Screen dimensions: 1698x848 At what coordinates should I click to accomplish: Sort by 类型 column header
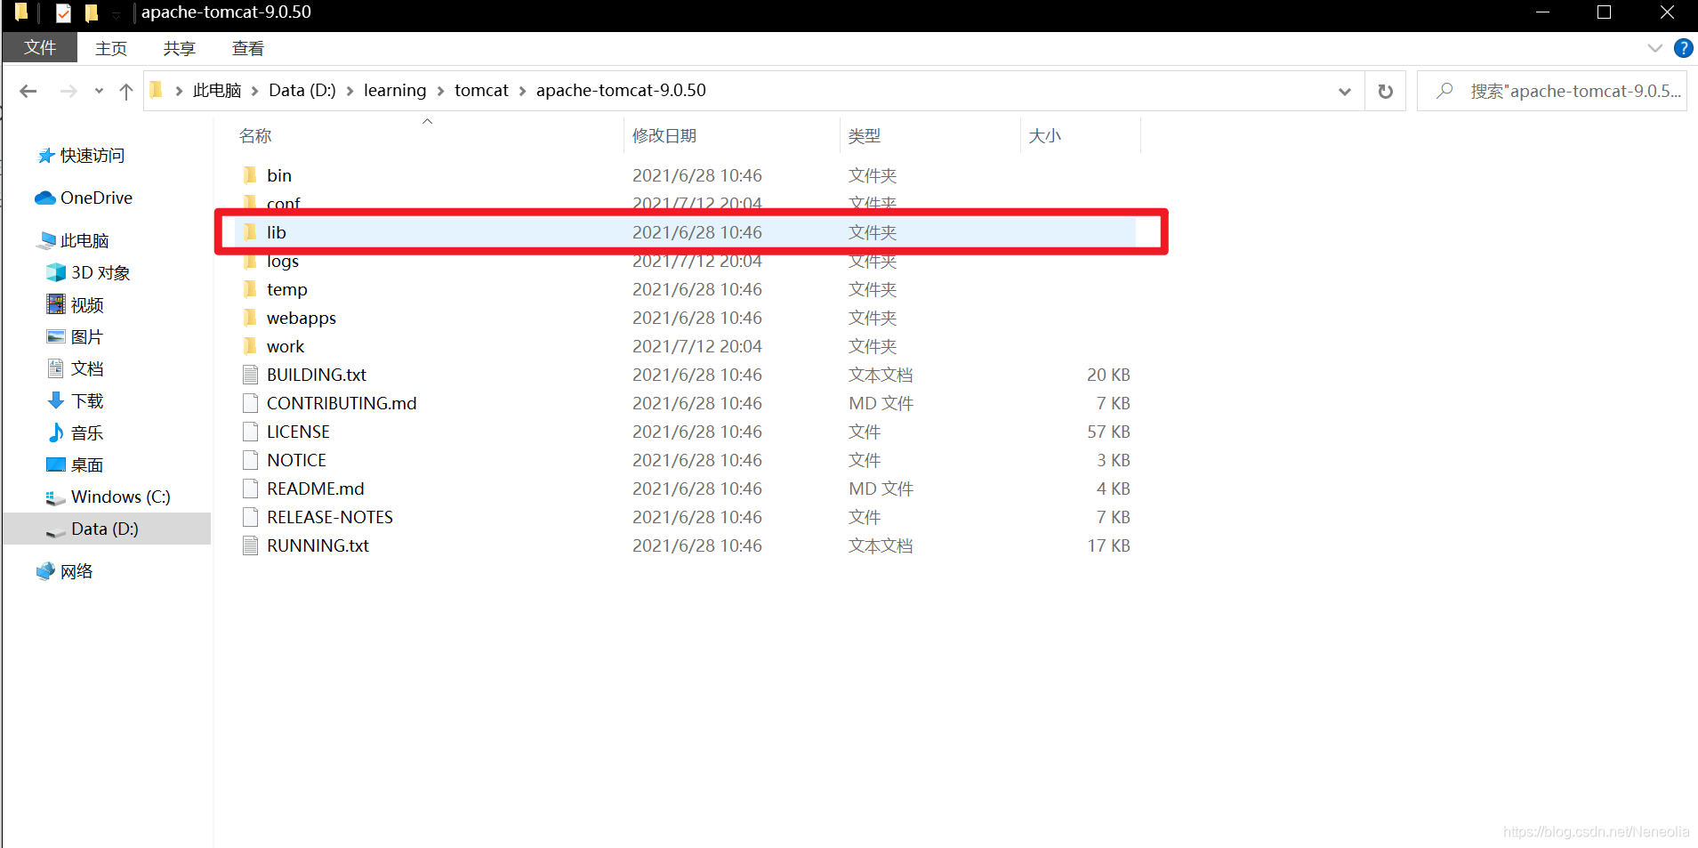pyautogui.click(x=865, y=135)
